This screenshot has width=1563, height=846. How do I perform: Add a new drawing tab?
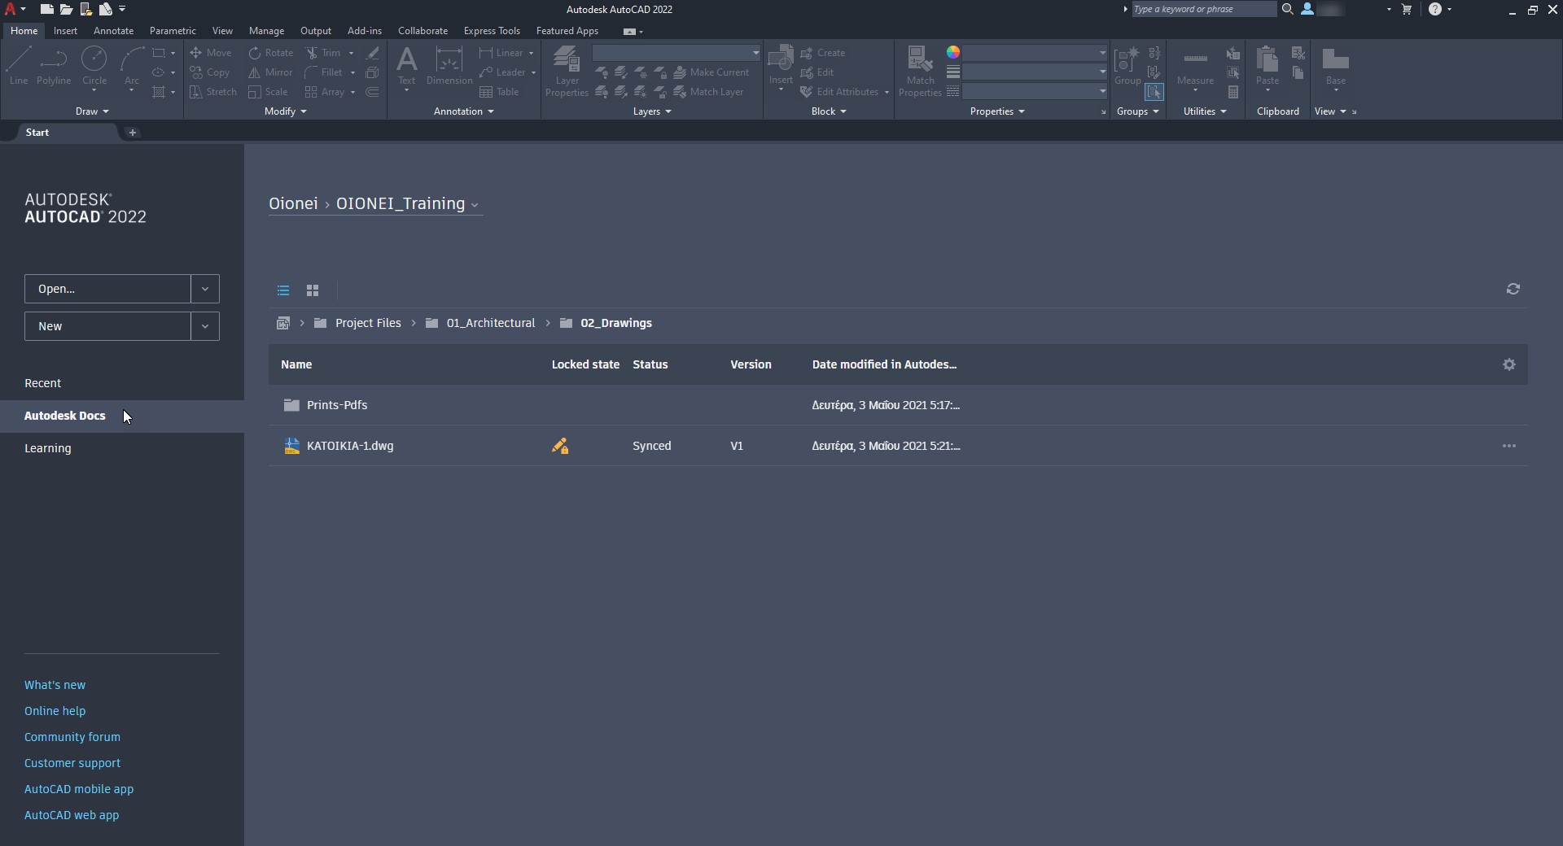click(132, 133)
